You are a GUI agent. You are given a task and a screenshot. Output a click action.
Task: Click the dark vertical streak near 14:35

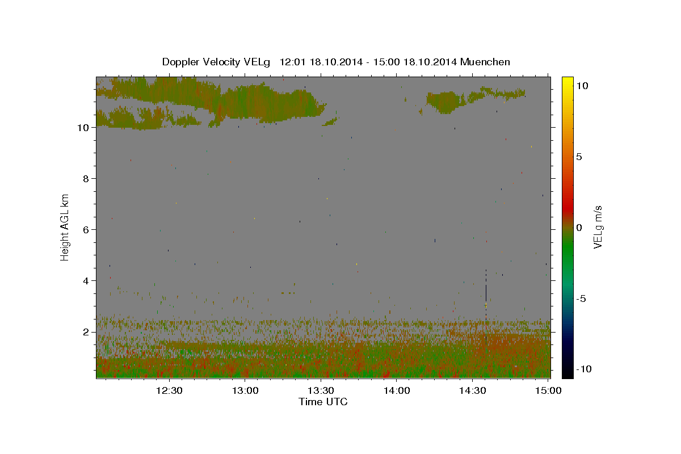[486, 292]
